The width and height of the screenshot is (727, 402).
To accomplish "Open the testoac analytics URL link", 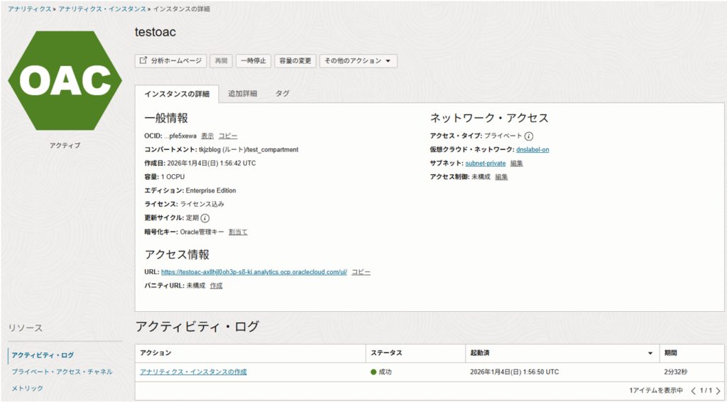I will click(x=253, y=272).
